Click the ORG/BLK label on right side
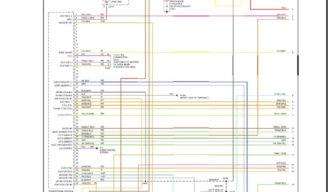The image size is (328, 192). pos(281,18)
